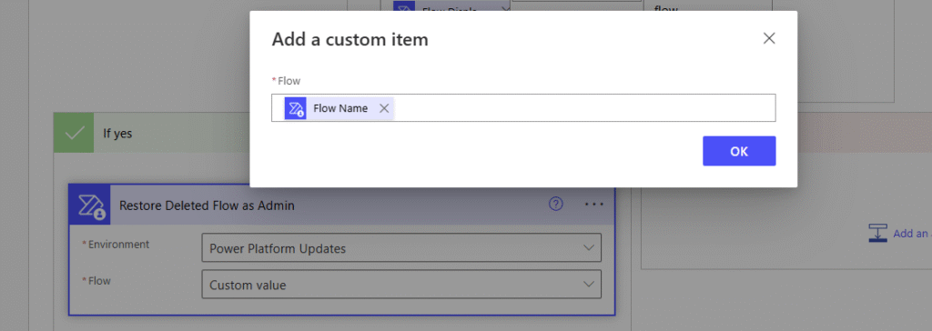
Task: Click the Flow Name token icon
Action: pyautogui.click(x=295, y=108)
